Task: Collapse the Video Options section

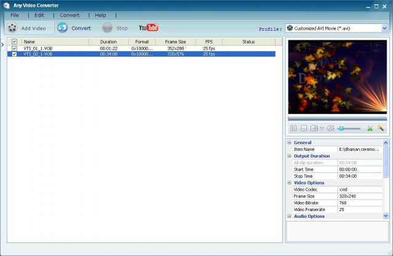Action: pos(289,183)
